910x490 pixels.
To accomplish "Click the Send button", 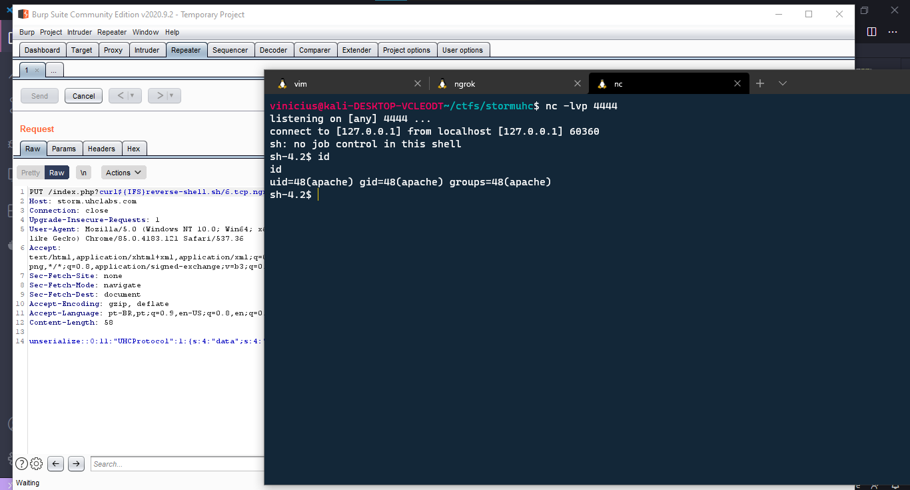I will [39, 96].
